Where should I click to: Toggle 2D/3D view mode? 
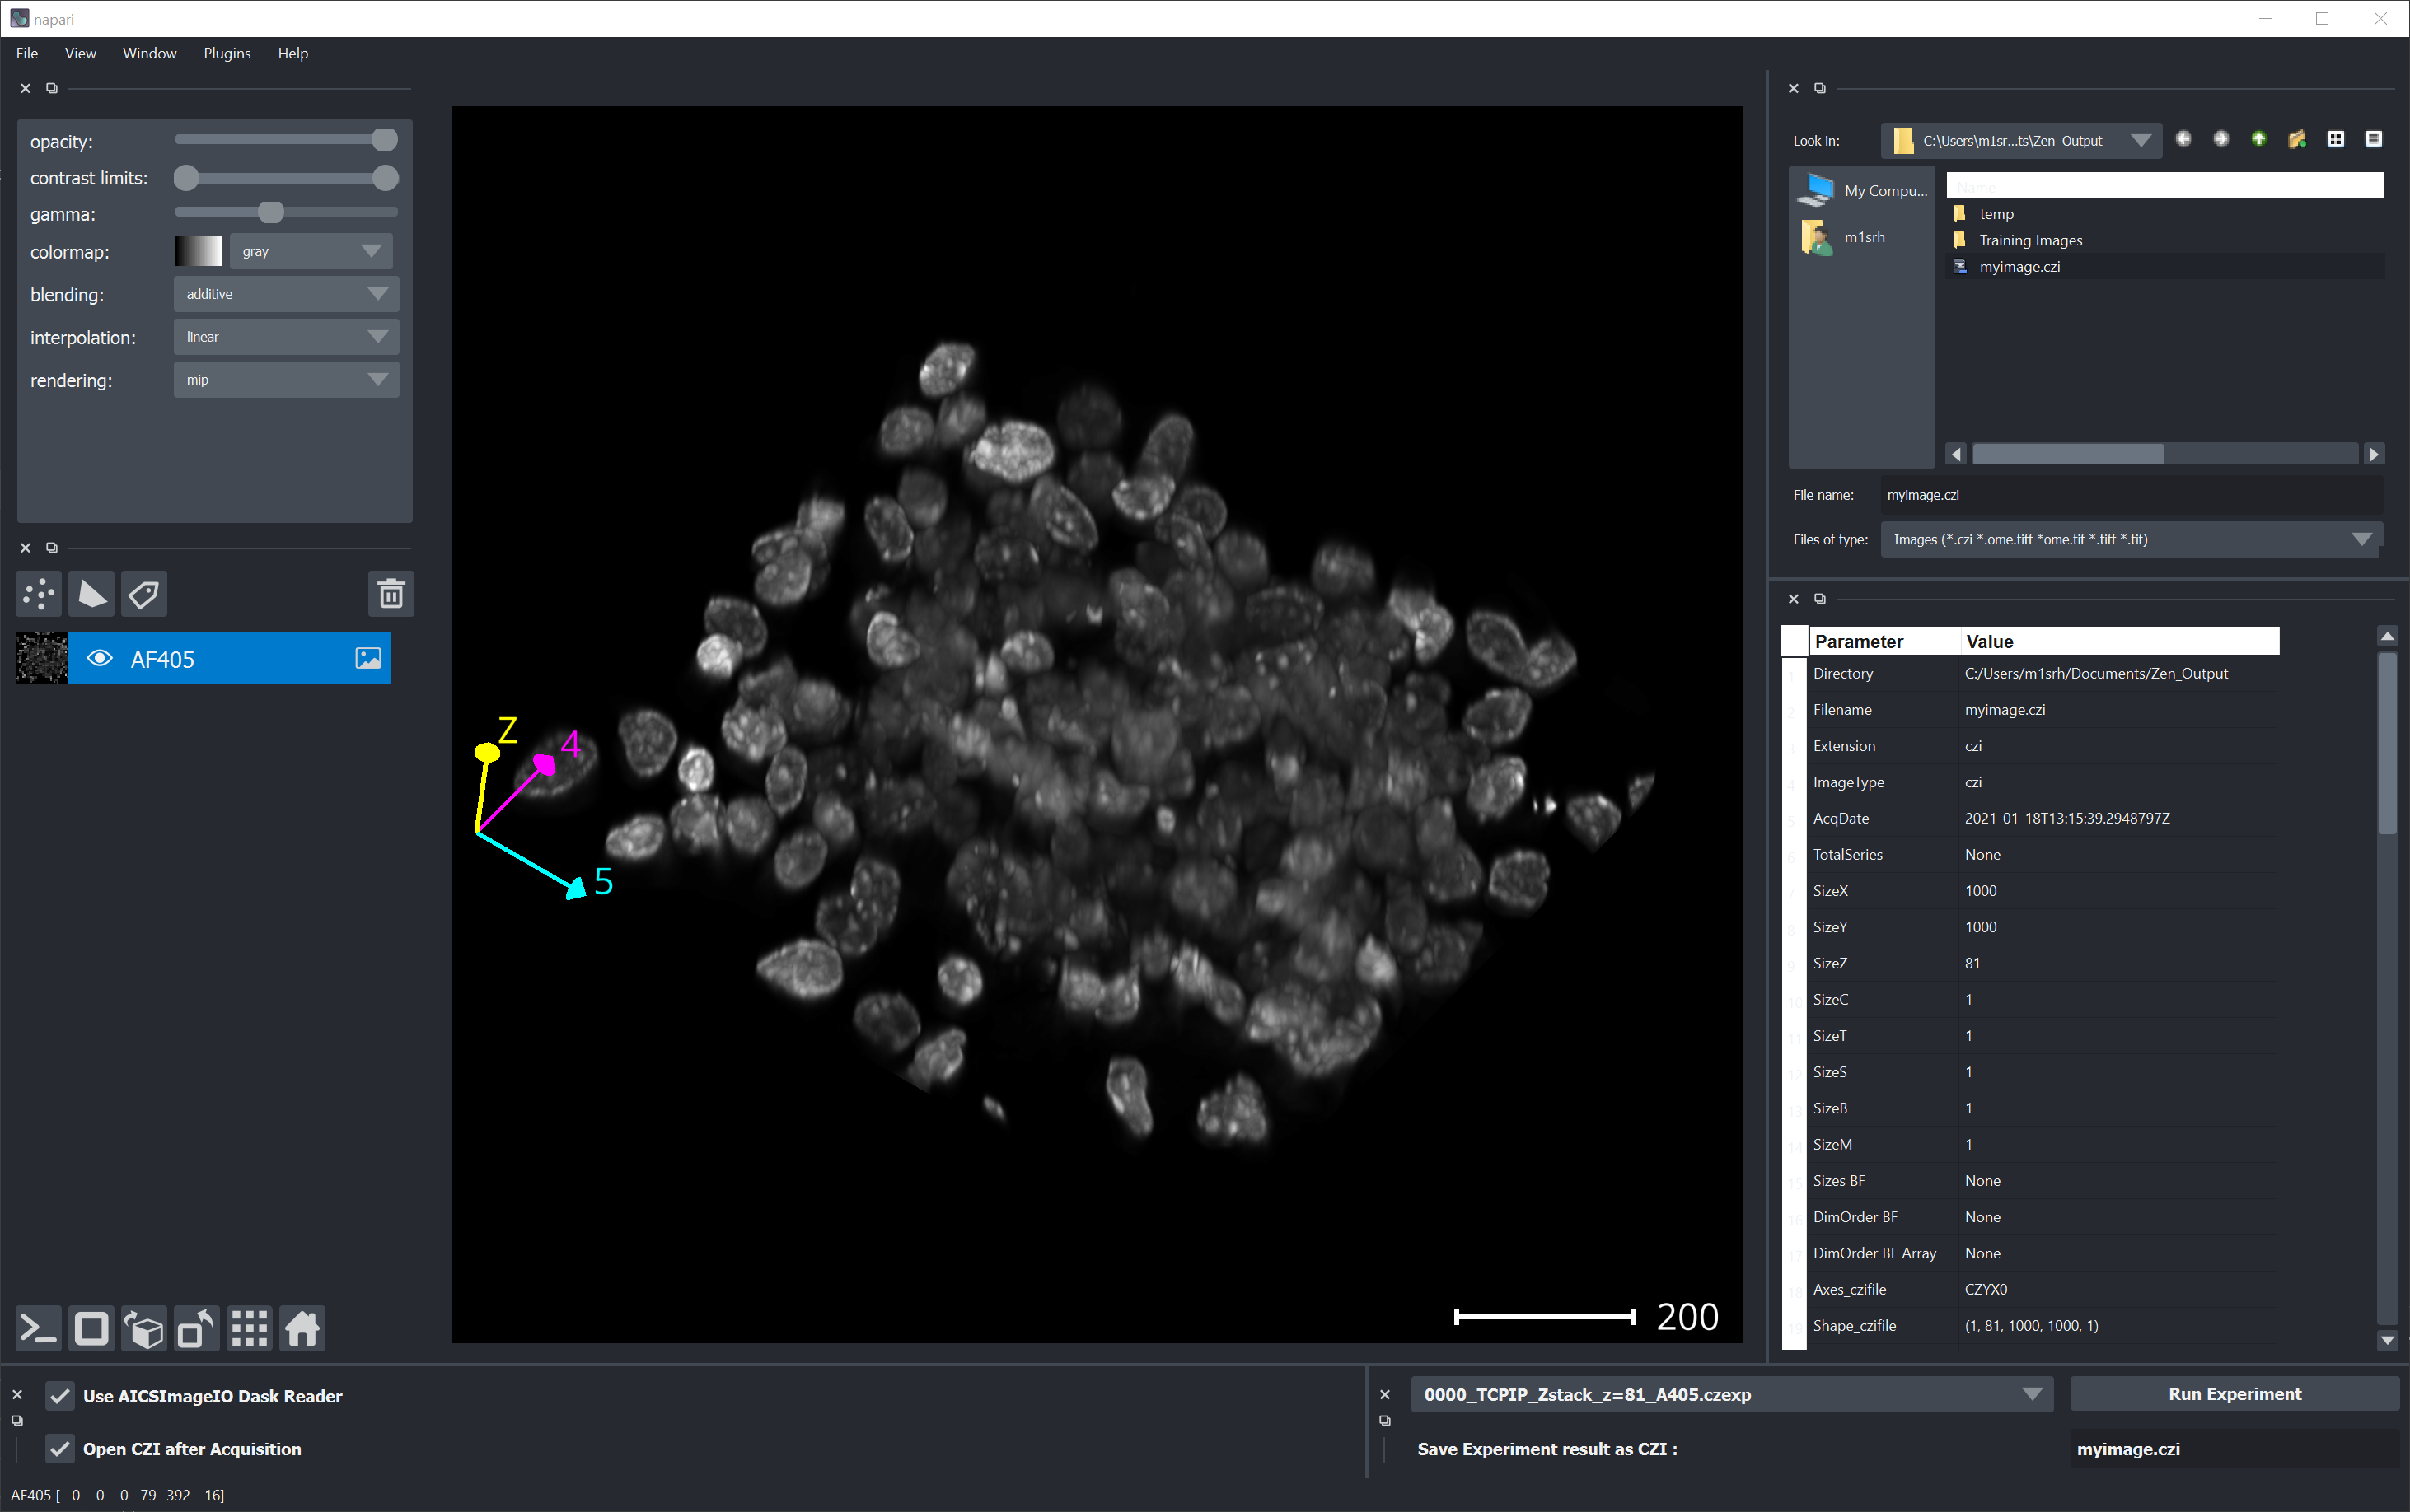point(92,1329)
